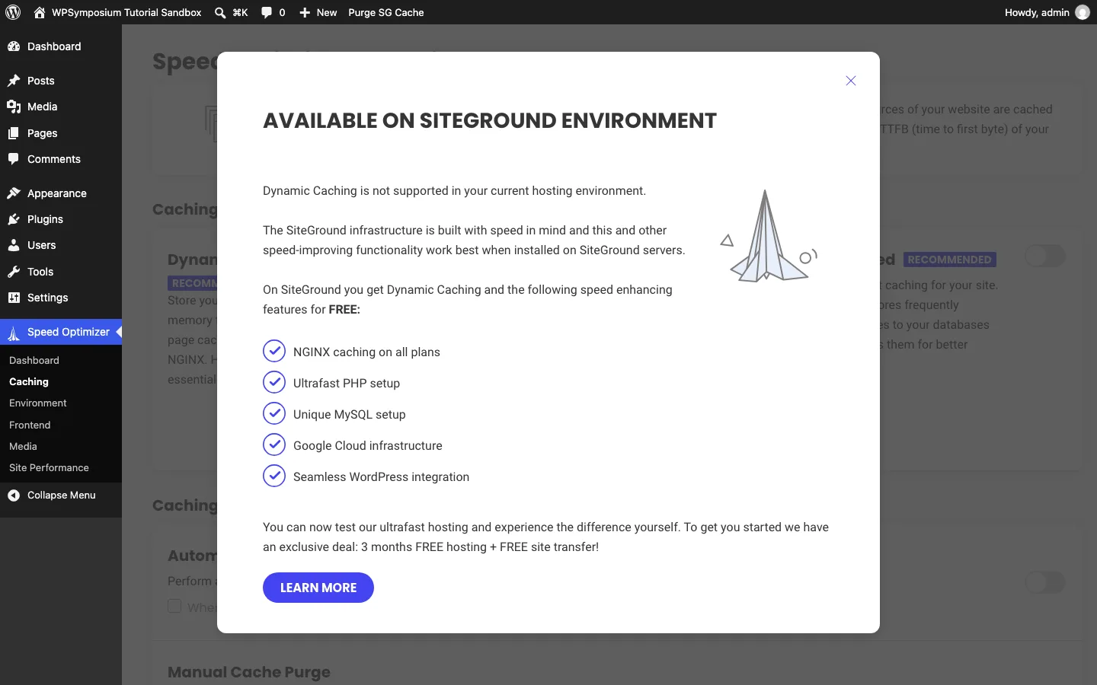
Task: Click the Speed Optimizer rocket icon
Action: (14, 333)
